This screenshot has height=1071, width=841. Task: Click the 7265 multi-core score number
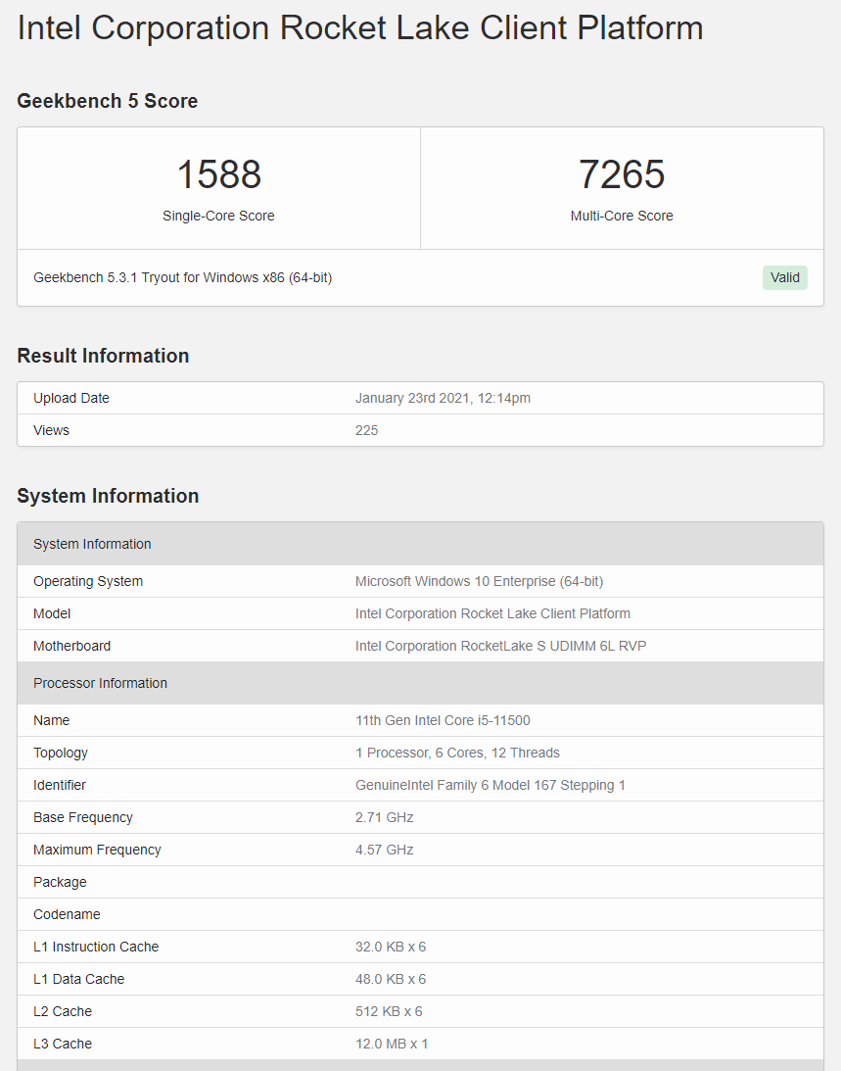coord(622,175)
